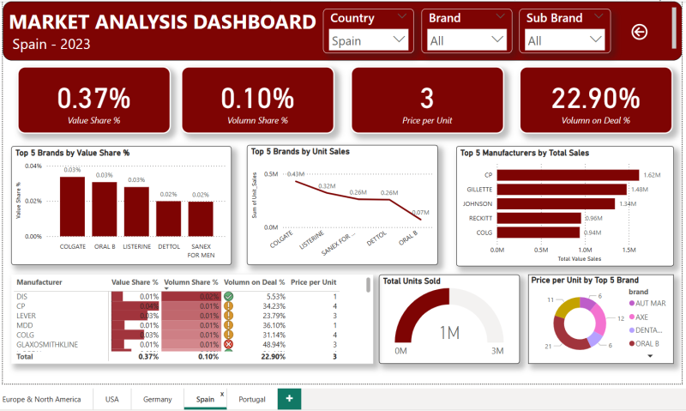Sort table by Price per Unit header
The image size is (686, 411).
tap(313, 282)
